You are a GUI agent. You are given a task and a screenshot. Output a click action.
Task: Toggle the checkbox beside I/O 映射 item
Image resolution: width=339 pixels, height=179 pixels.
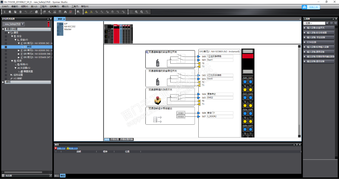coord(6,79)
